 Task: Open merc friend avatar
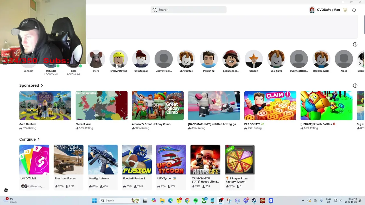pos(96,59)
